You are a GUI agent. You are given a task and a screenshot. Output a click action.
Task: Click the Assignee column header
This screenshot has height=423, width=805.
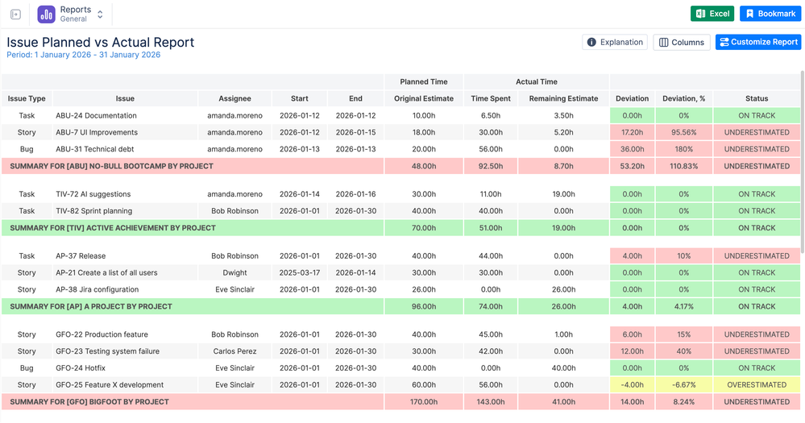[234, 98]
